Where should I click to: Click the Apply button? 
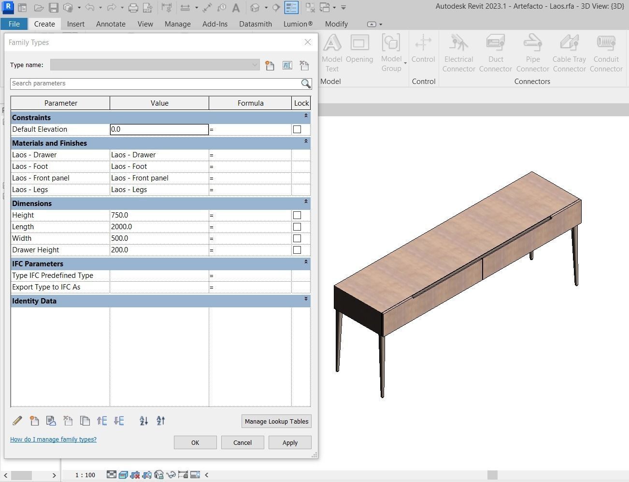(290, 442)
